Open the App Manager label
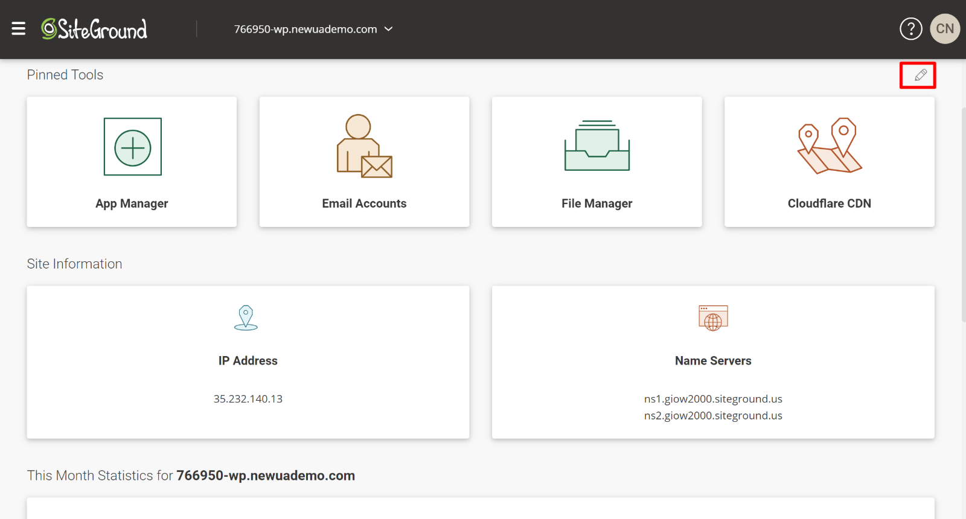The image size is (966, 519). [132, 203]
